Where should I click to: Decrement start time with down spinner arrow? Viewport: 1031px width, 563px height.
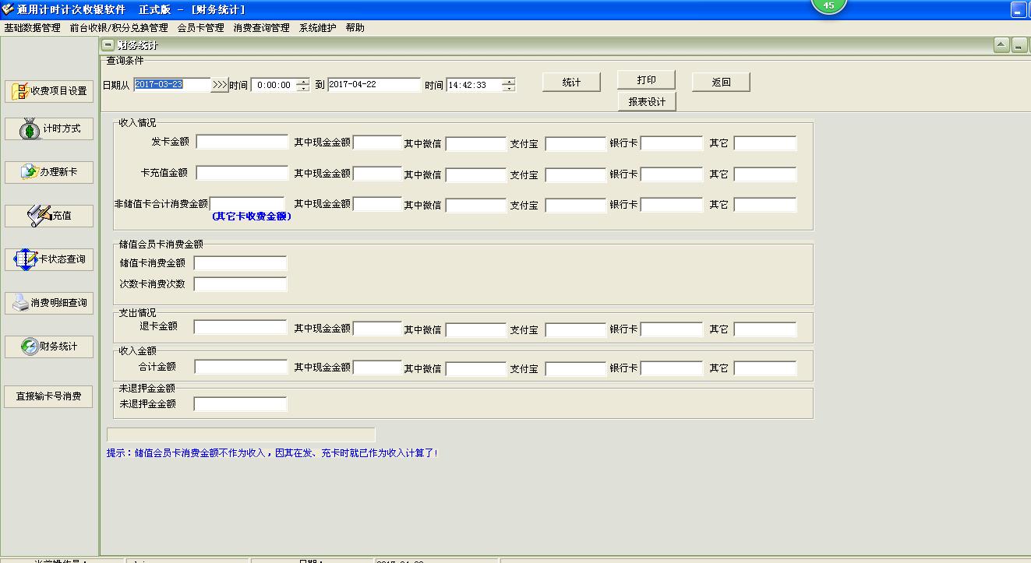point(302,89)
